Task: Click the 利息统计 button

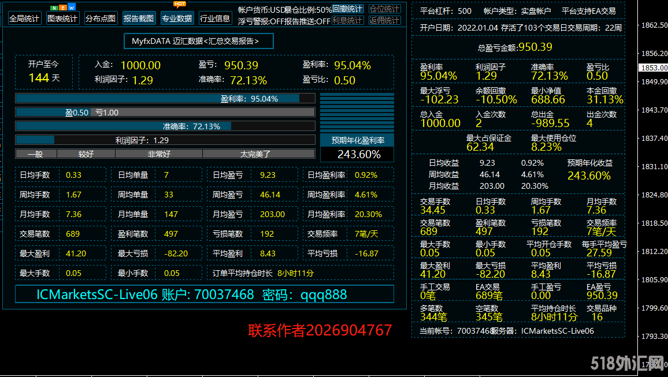Action: point(348,20)
